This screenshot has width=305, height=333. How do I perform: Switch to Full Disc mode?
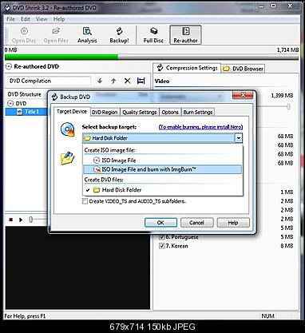coord(153,35)
